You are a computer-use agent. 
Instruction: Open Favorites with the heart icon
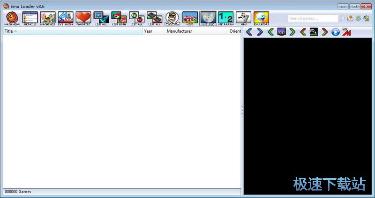pos(83,18)
